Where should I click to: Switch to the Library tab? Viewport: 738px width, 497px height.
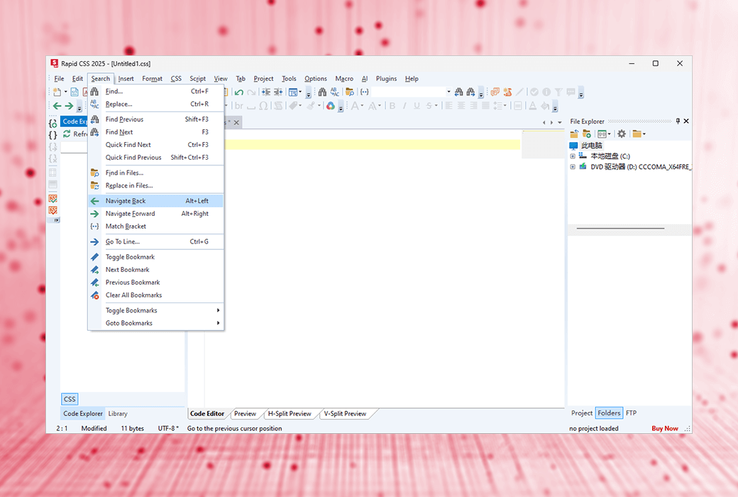tap(118, 414)
